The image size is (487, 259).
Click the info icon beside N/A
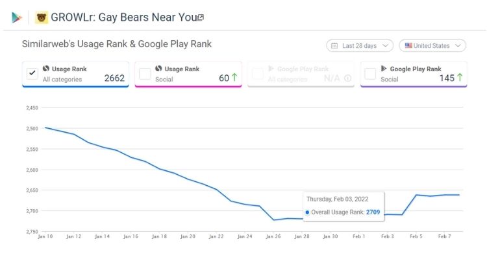click(x=348, y=78)
